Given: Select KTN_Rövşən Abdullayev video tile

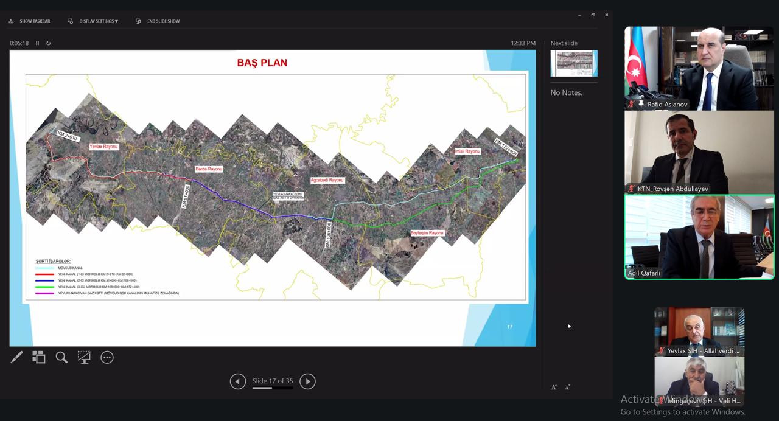Looking at the screenshot, I should point(699,152).
